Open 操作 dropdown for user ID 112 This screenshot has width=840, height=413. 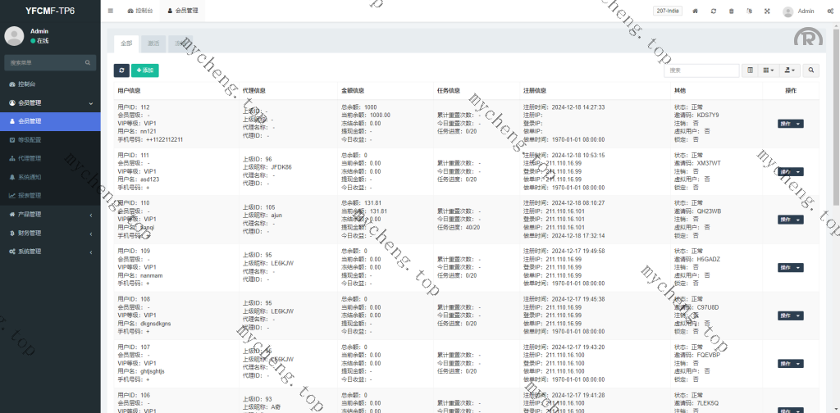[790, 124]
